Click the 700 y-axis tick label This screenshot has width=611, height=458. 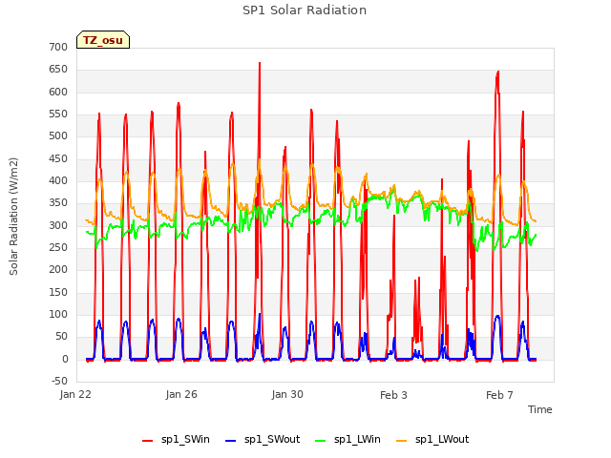pos(58,47)
